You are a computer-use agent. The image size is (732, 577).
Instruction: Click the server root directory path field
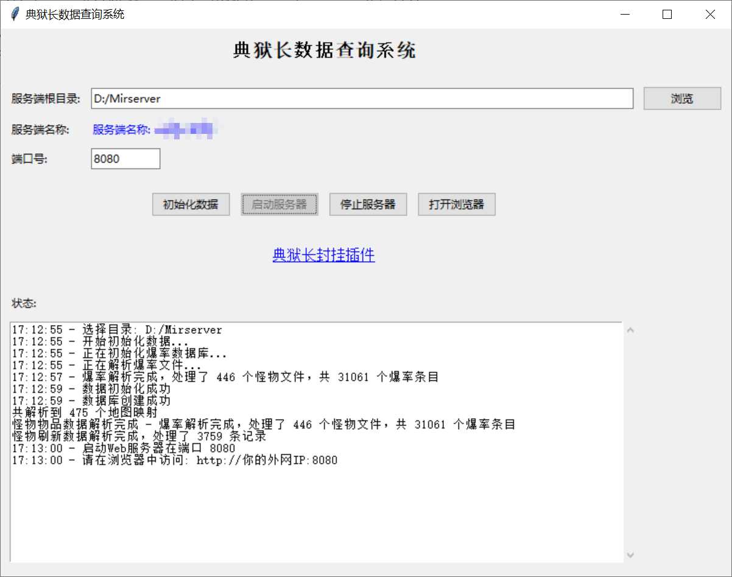tap(362, 99)
